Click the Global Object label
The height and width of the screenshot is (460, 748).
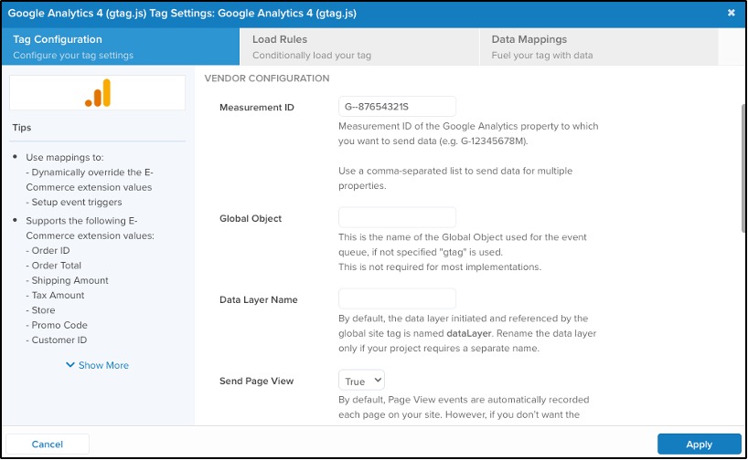click(x=251, y=218)
